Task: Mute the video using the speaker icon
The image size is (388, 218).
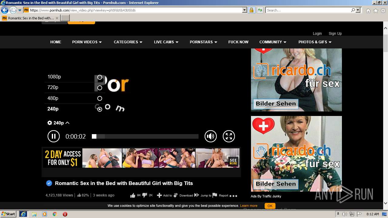Action: (211, 136)
